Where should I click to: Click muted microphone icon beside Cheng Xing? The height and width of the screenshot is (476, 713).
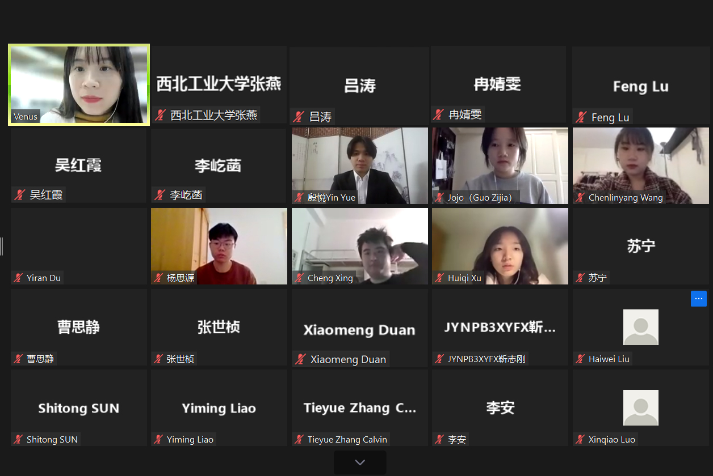299,278
